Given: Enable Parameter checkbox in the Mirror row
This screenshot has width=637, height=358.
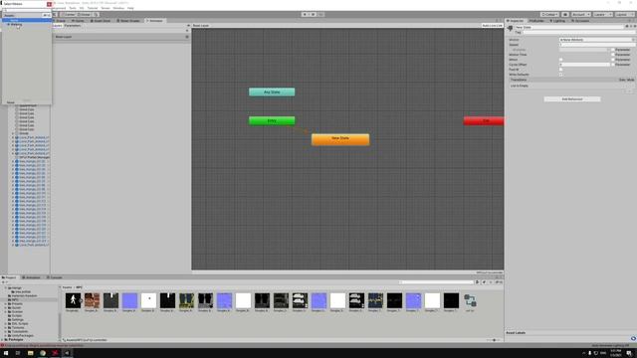Looking at the screenshot, I should click(613, 60).
